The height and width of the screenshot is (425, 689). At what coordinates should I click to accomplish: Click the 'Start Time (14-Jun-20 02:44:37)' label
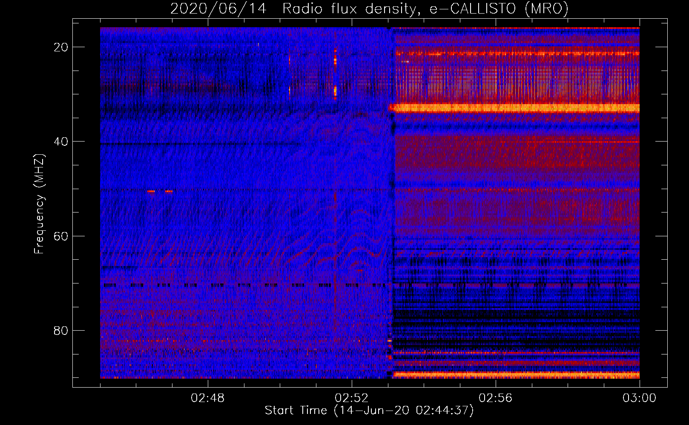[x=369, y=411]
